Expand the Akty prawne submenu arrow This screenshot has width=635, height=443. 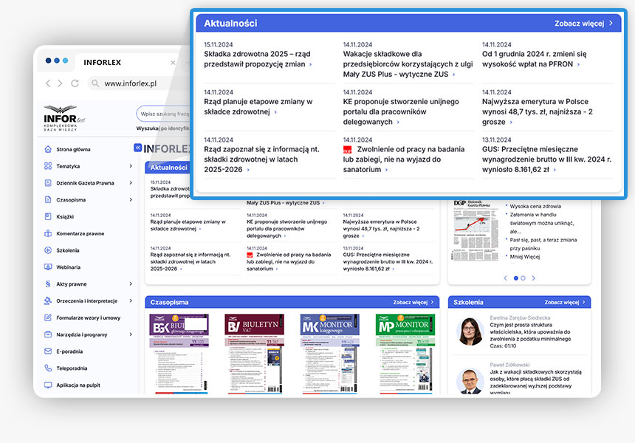[131, 284]
